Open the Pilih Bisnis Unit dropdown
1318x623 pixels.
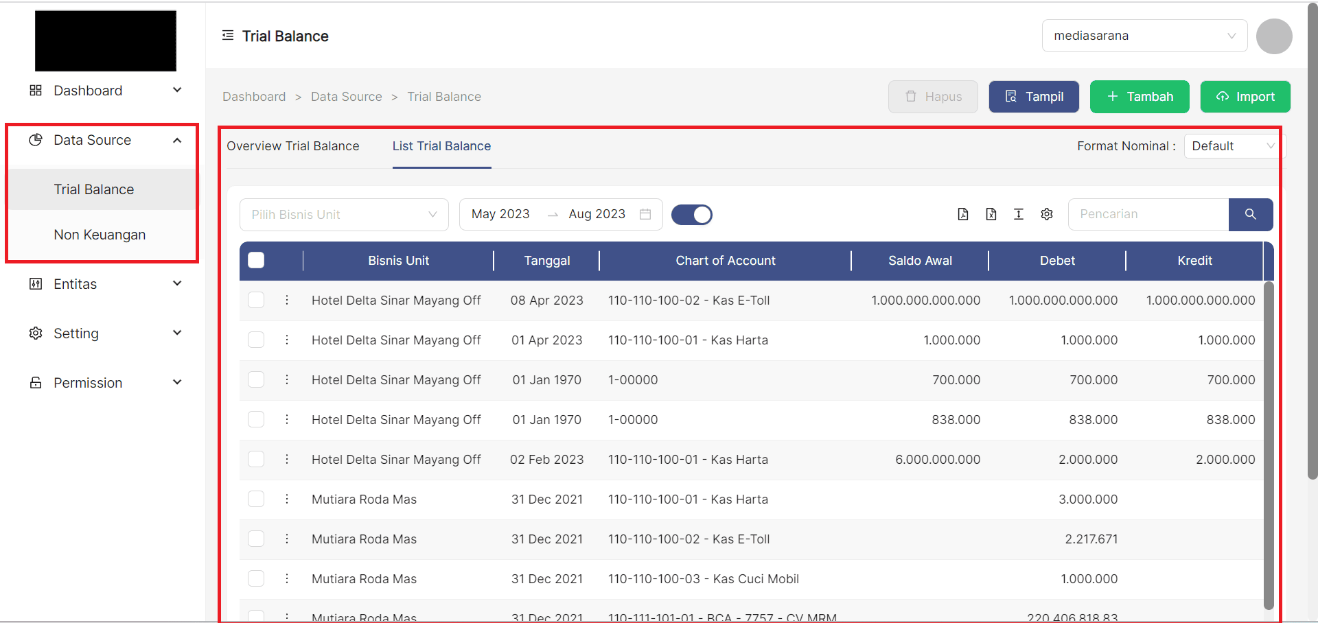[344, 215]
